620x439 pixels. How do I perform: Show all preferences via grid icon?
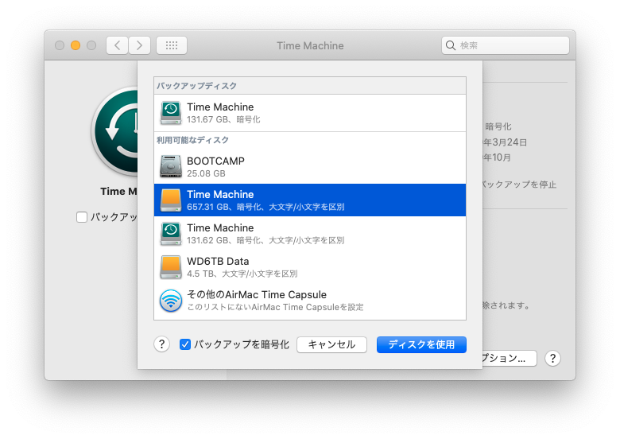click(172, 45)
